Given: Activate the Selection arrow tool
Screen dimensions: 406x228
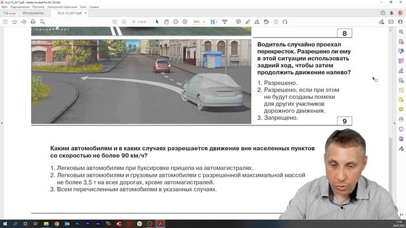Looking at the screenshot, I should click(157, 22).
